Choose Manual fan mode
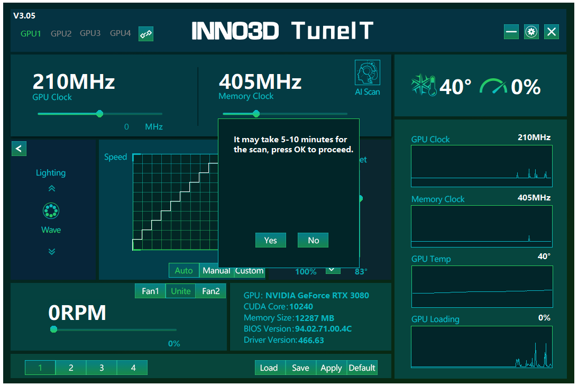Screen dimensions: 578x385 [217, 270]
